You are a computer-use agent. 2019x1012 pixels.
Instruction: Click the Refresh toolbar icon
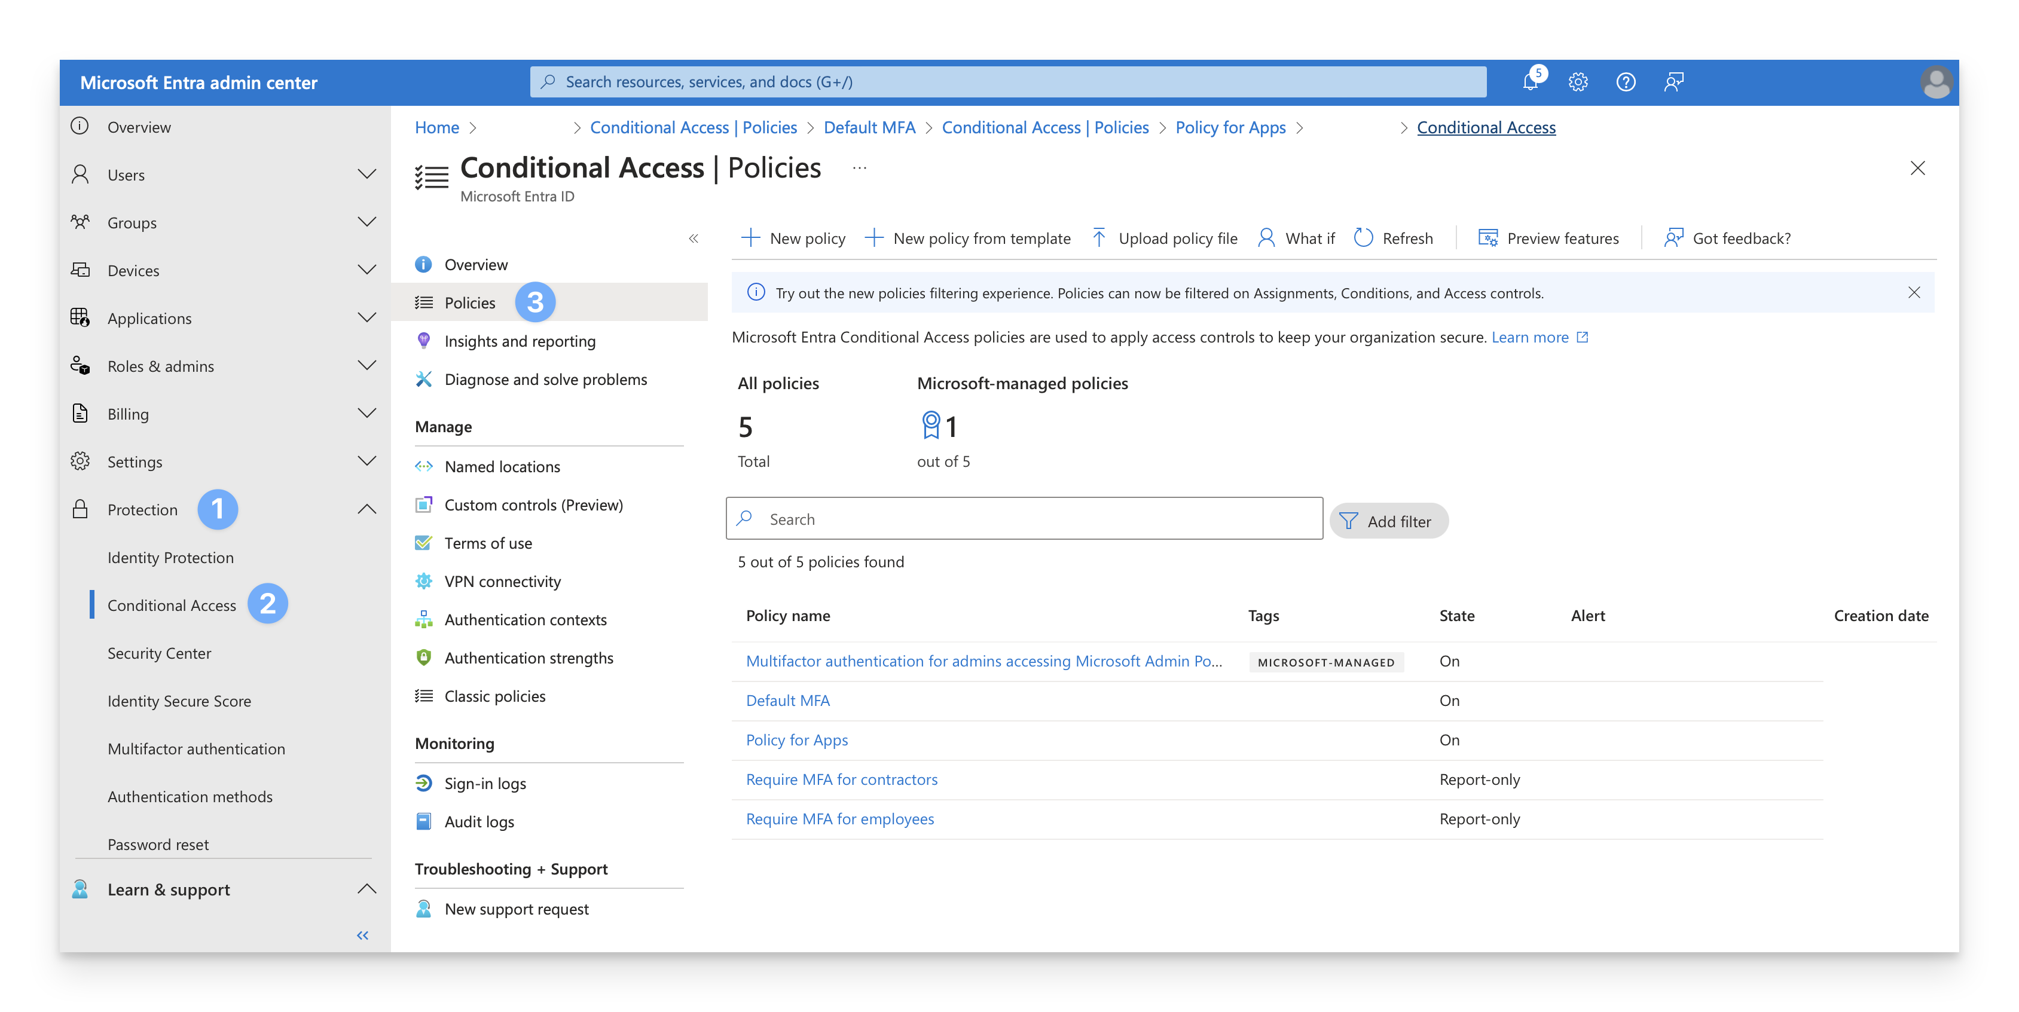click(1363, 237)
